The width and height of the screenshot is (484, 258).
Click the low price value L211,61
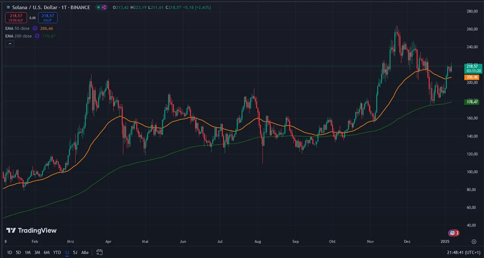tap(156, 7)
